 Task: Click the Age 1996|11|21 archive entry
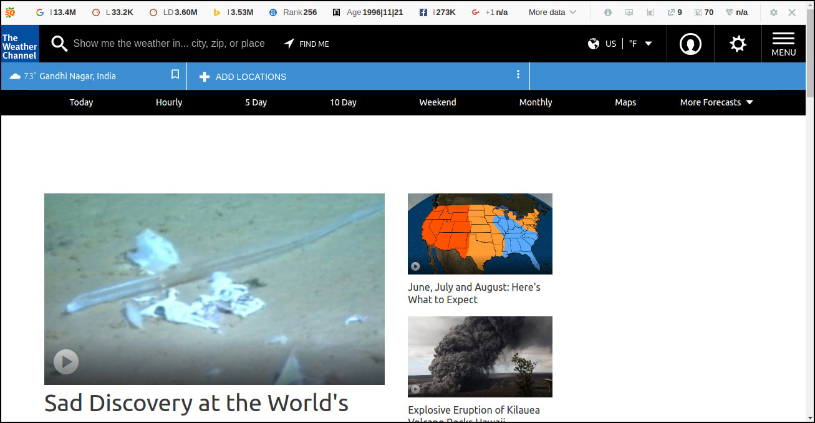coord(368,12)
